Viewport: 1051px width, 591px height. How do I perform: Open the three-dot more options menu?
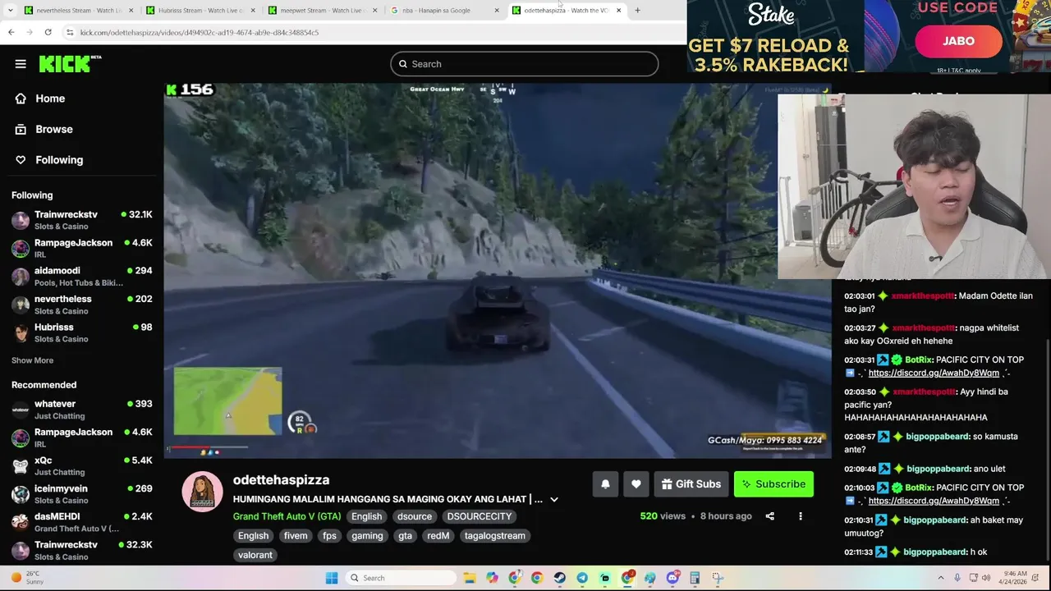tap(801, 516)
